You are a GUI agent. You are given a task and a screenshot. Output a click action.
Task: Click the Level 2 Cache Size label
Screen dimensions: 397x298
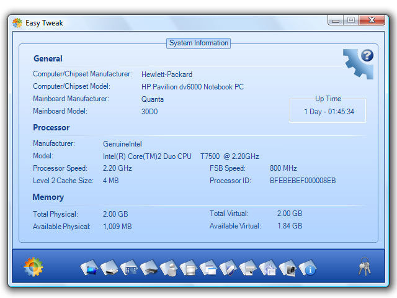[63, 181]
